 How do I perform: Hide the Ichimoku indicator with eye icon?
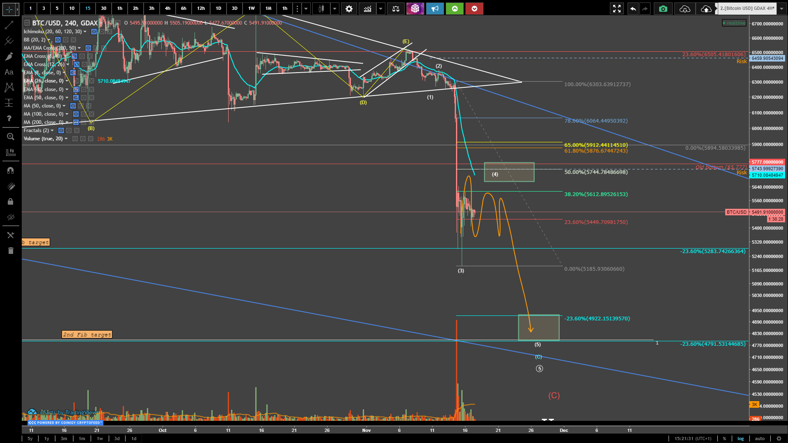pos(94,32)
